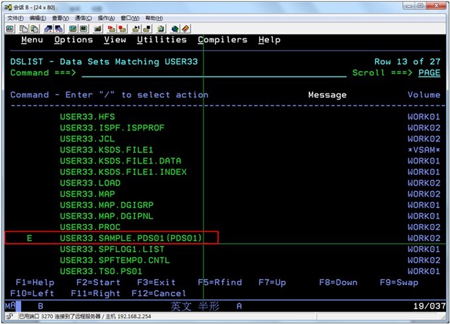This screenshot has height=324, width=450.
Task: Click the line command E beside USER33.SAMPLE.PDS01
Action: coord(29,238)
